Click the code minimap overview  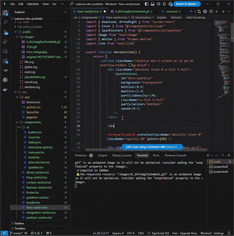[x=222, y=59]
